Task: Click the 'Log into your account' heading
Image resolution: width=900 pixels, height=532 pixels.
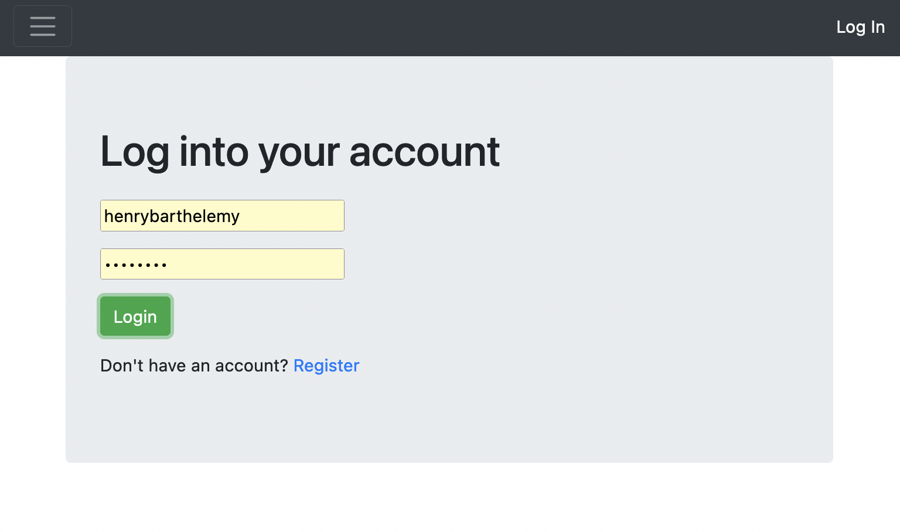Action: 299,151
